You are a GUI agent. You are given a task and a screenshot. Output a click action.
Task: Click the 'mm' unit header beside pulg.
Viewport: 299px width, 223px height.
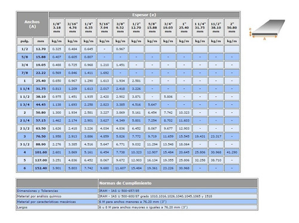pyautogui.click(x=41, y=41)
